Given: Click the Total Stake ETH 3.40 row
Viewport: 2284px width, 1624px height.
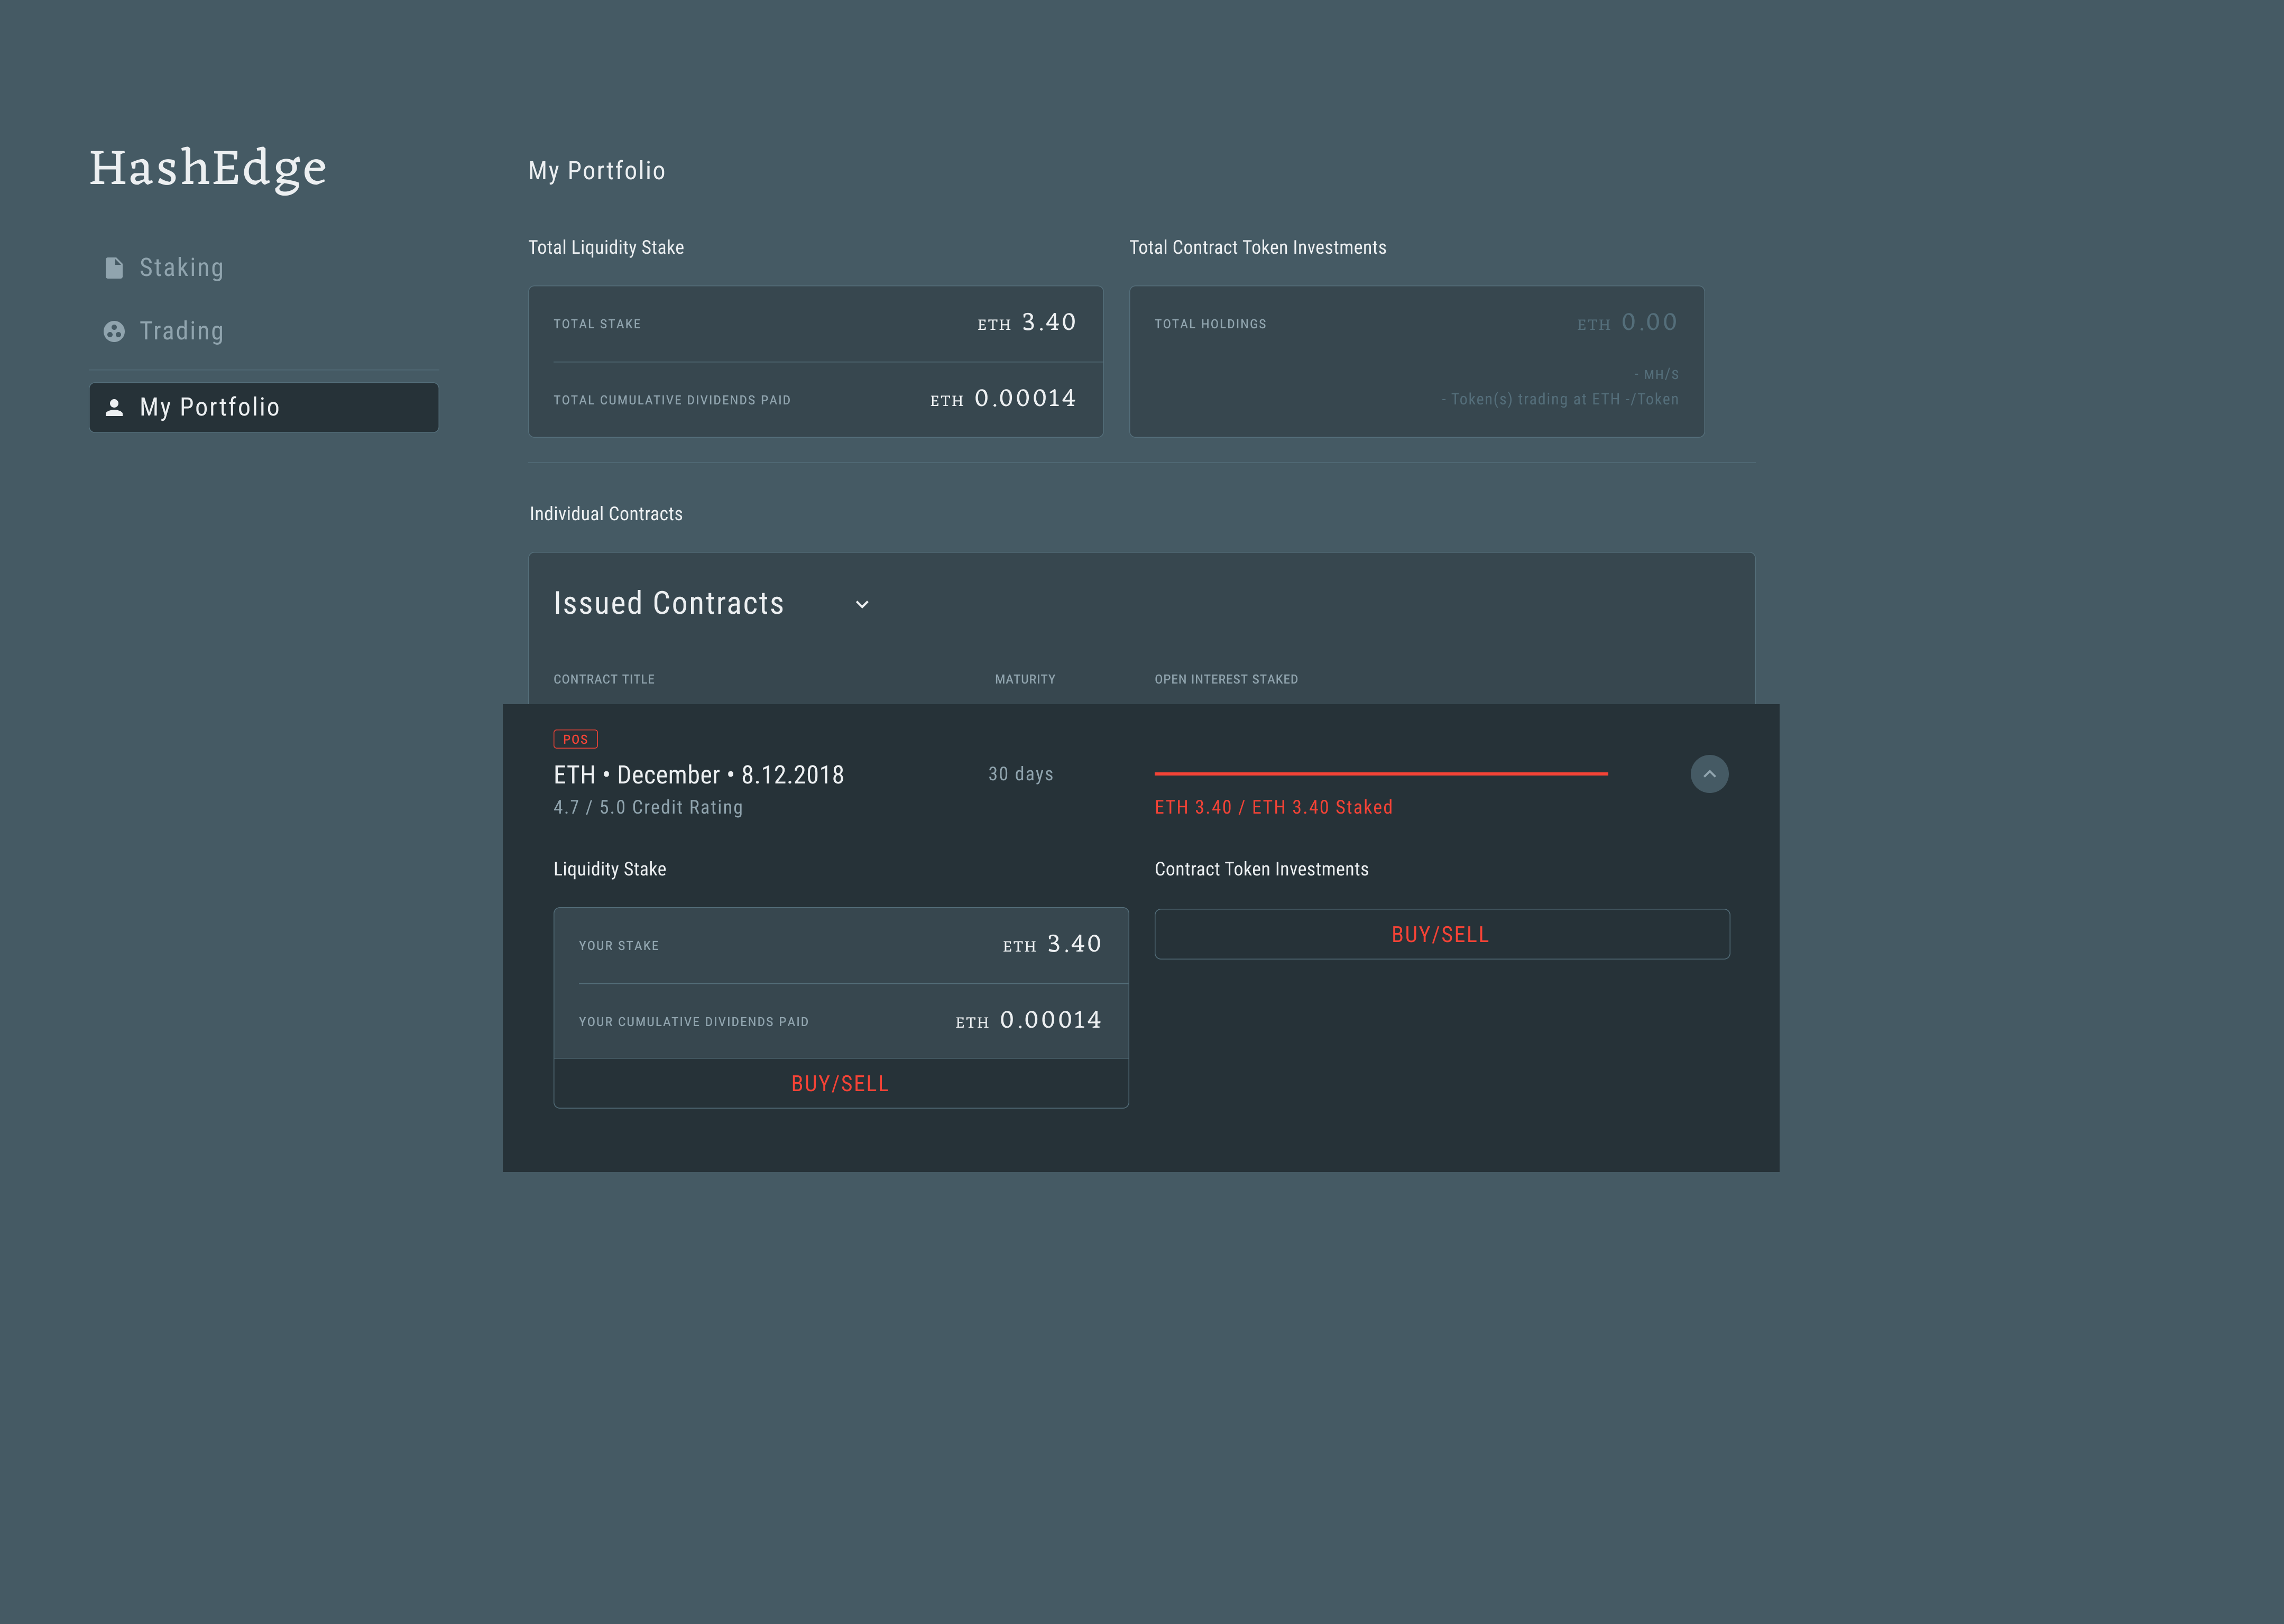Looking at the screenshot, I should click(815, 324).
